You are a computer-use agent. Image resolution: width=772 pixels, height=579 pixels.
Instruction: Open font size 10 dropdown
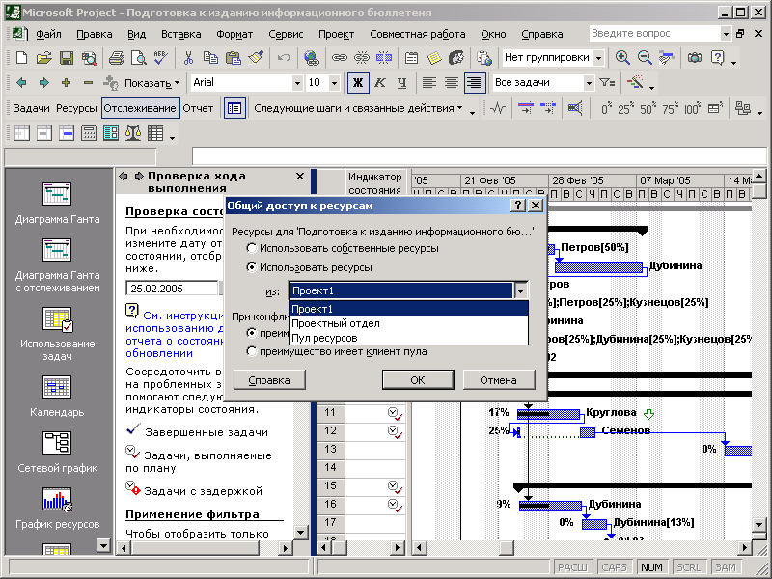[334, 83]
